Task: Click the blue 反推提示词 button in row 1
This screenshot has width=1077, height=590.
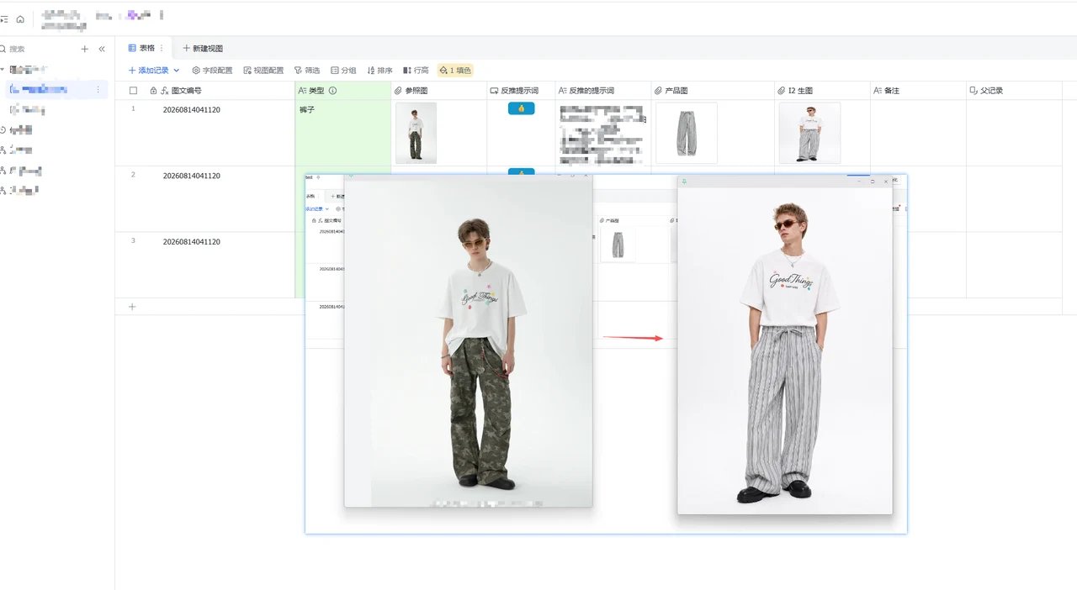Action: point(521,108)
